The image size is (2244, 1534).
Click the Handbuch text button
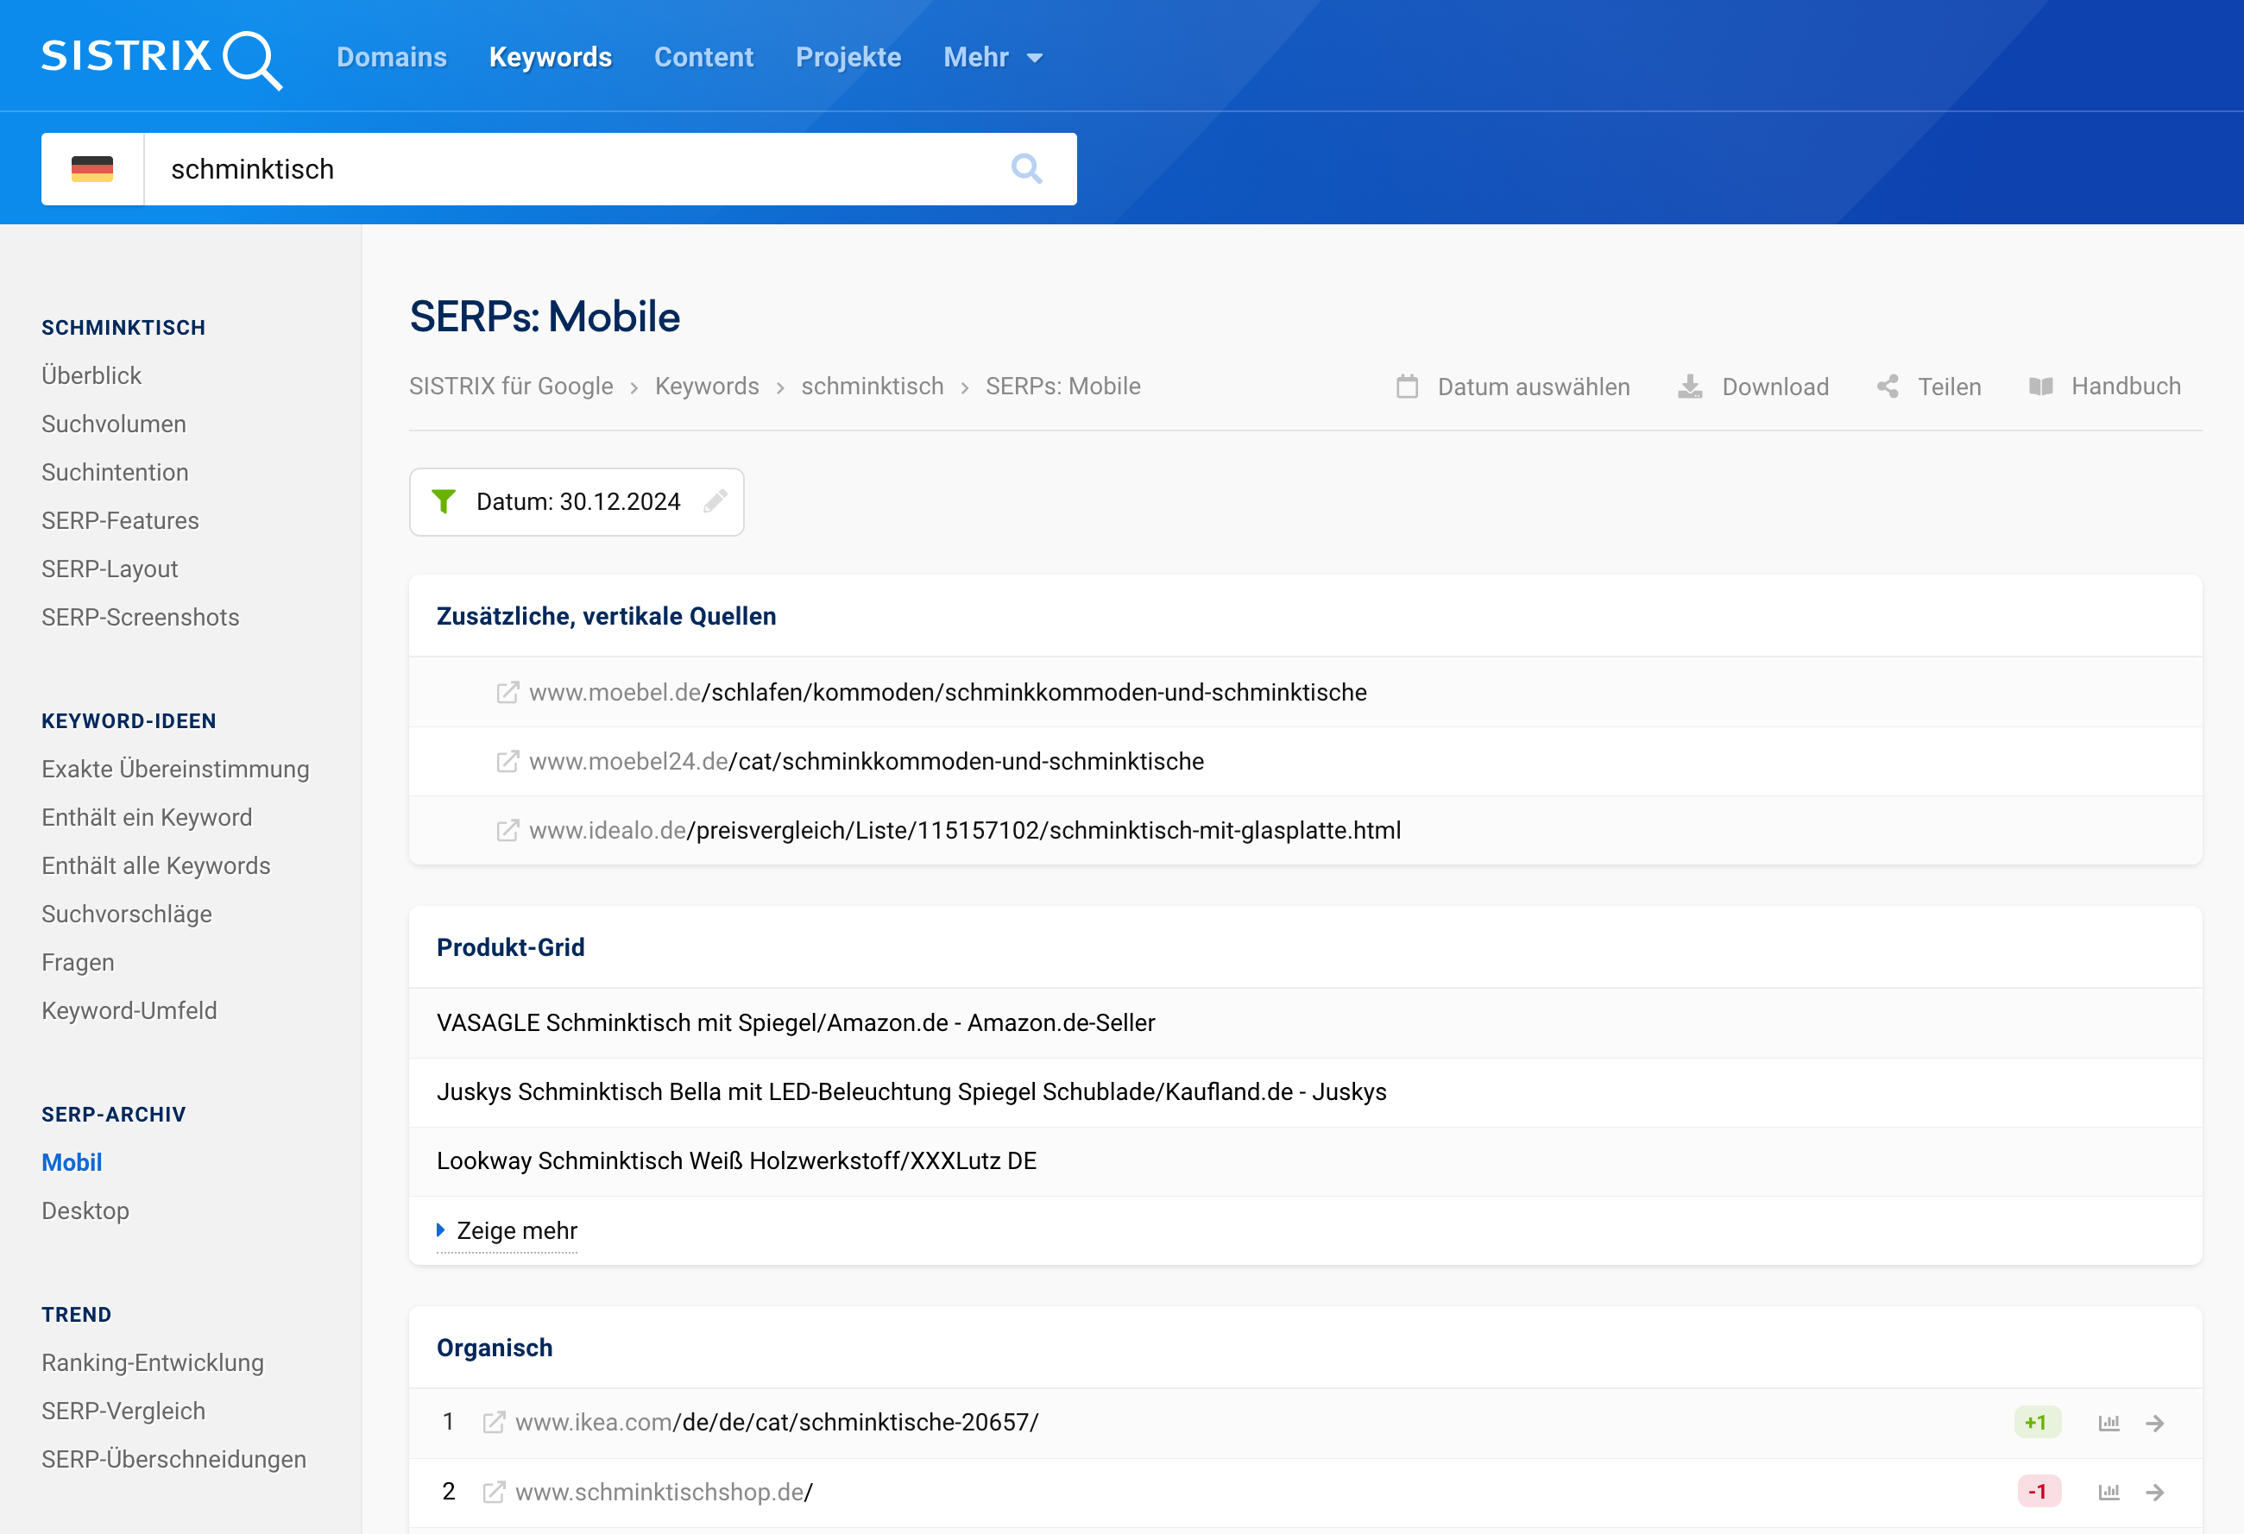2127,387
